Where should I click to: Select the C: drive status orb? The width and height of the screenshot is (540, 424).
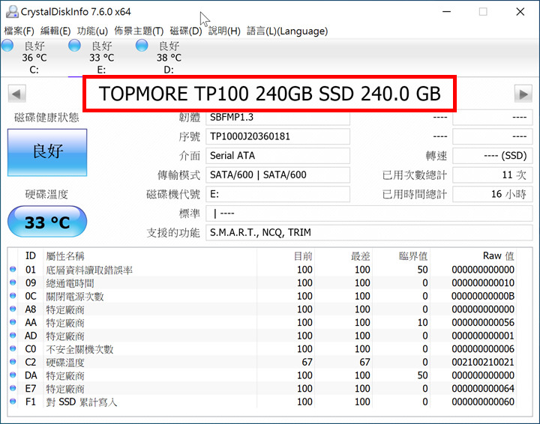[x=7, y=46]
